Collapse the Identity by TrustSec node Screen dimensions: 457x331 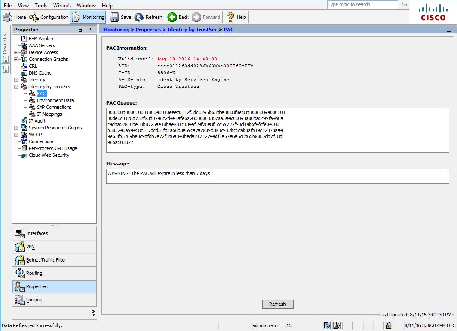(x=16, y=87)
